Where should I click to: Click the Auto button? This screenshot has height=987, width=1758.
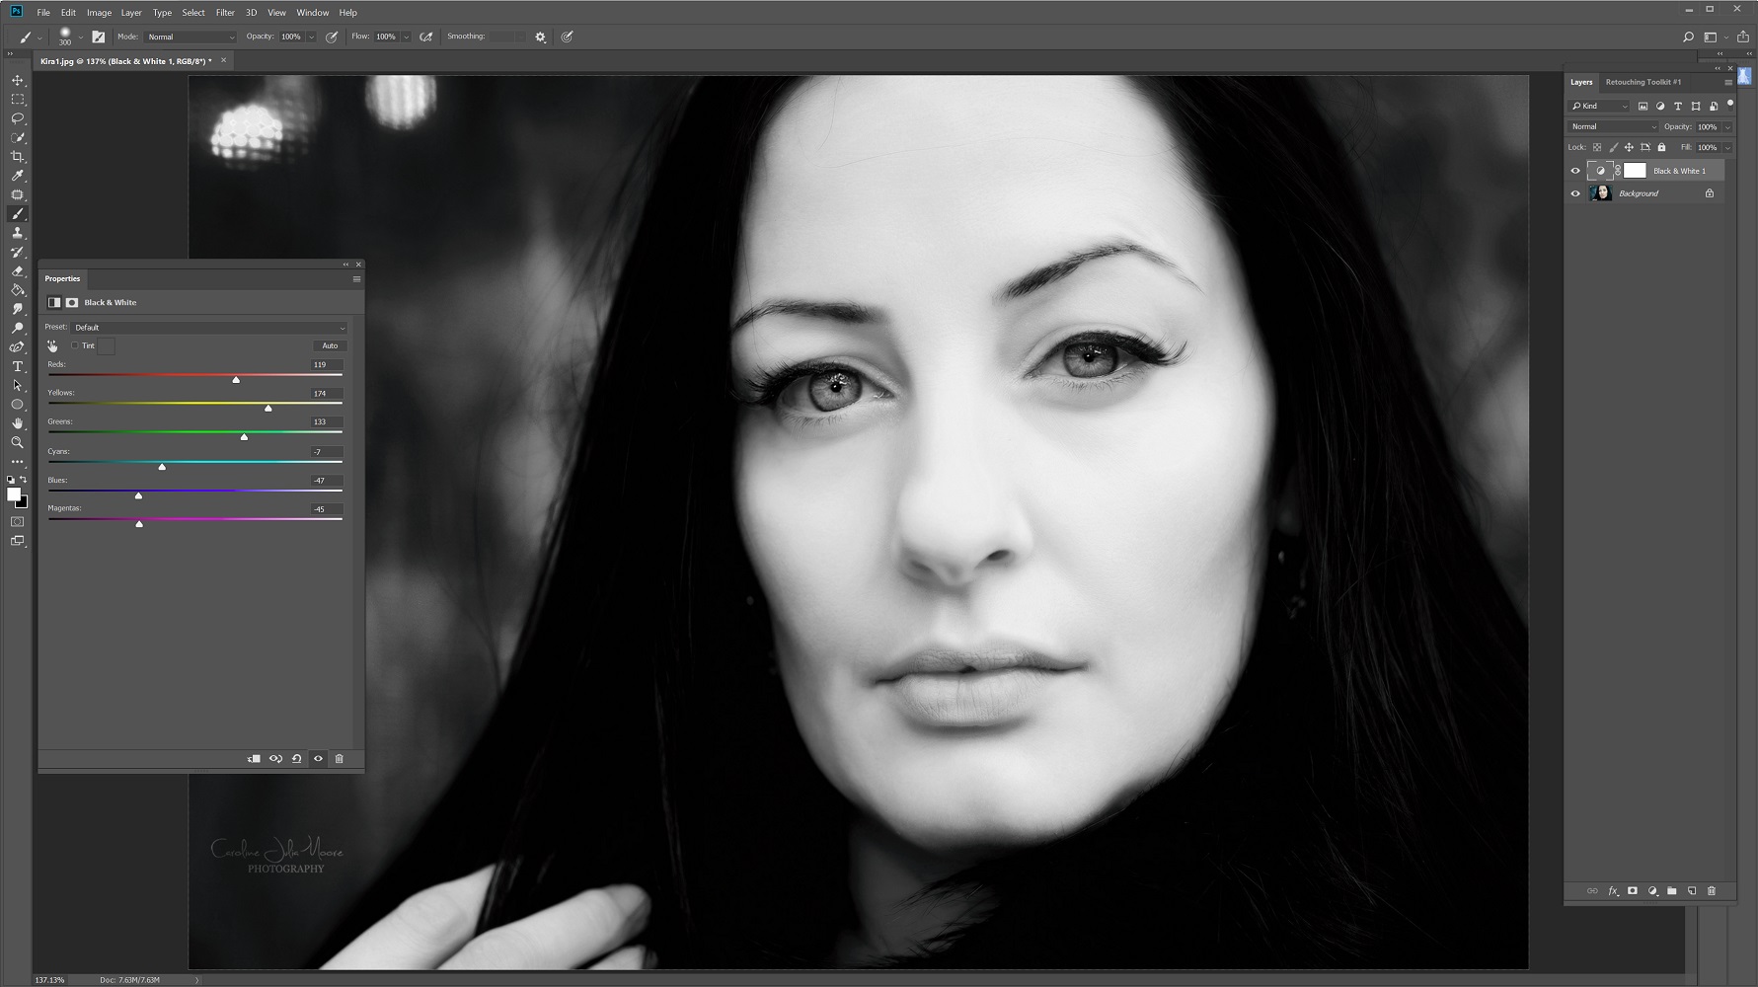330,345
